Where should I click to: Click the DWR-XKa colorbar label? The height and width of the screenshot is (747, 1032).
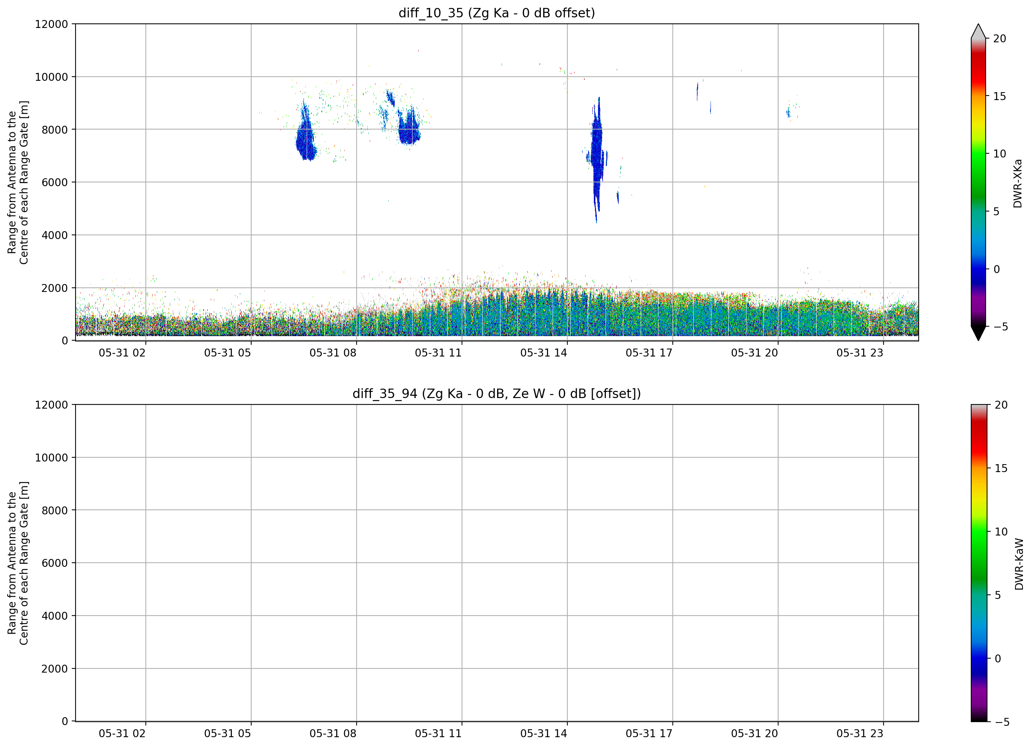[1017, 183]
